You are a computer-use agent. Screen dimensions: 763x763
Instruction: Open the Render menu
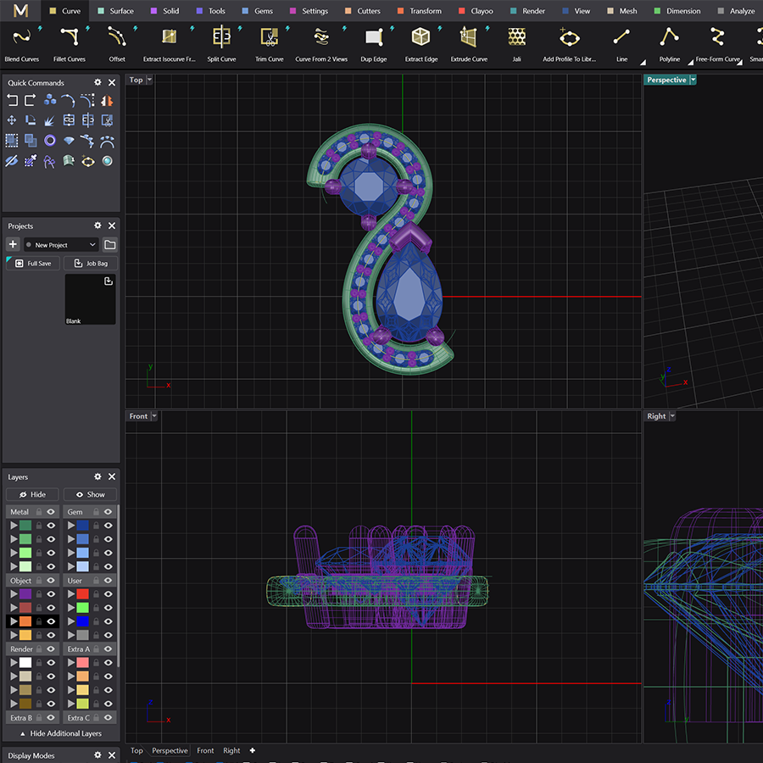click(x=533, y=11)
